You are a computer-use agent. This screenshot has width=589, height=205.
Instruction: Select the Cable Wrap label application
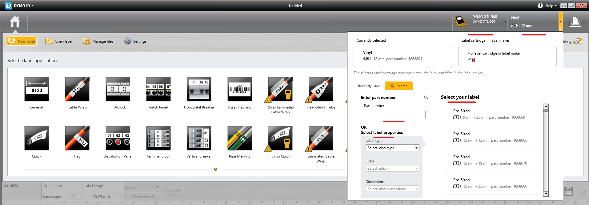point(77,89)
